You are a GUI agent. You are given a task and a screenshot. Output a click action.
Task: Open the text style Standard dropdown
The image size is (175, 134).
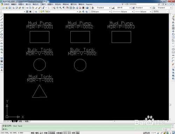[110, 8]
